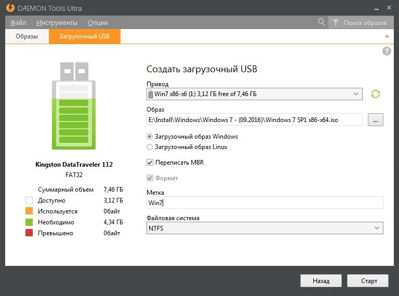Open help via the question mark icon
Viewport: 399px width, 296px height.
click(x=387, y=51)
